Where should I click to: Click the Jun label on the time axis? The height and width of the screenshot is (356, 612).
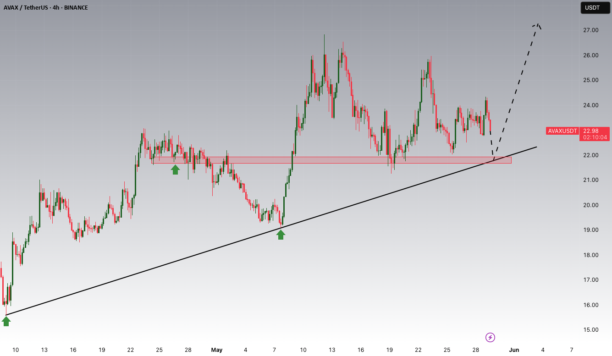[514, 350]
